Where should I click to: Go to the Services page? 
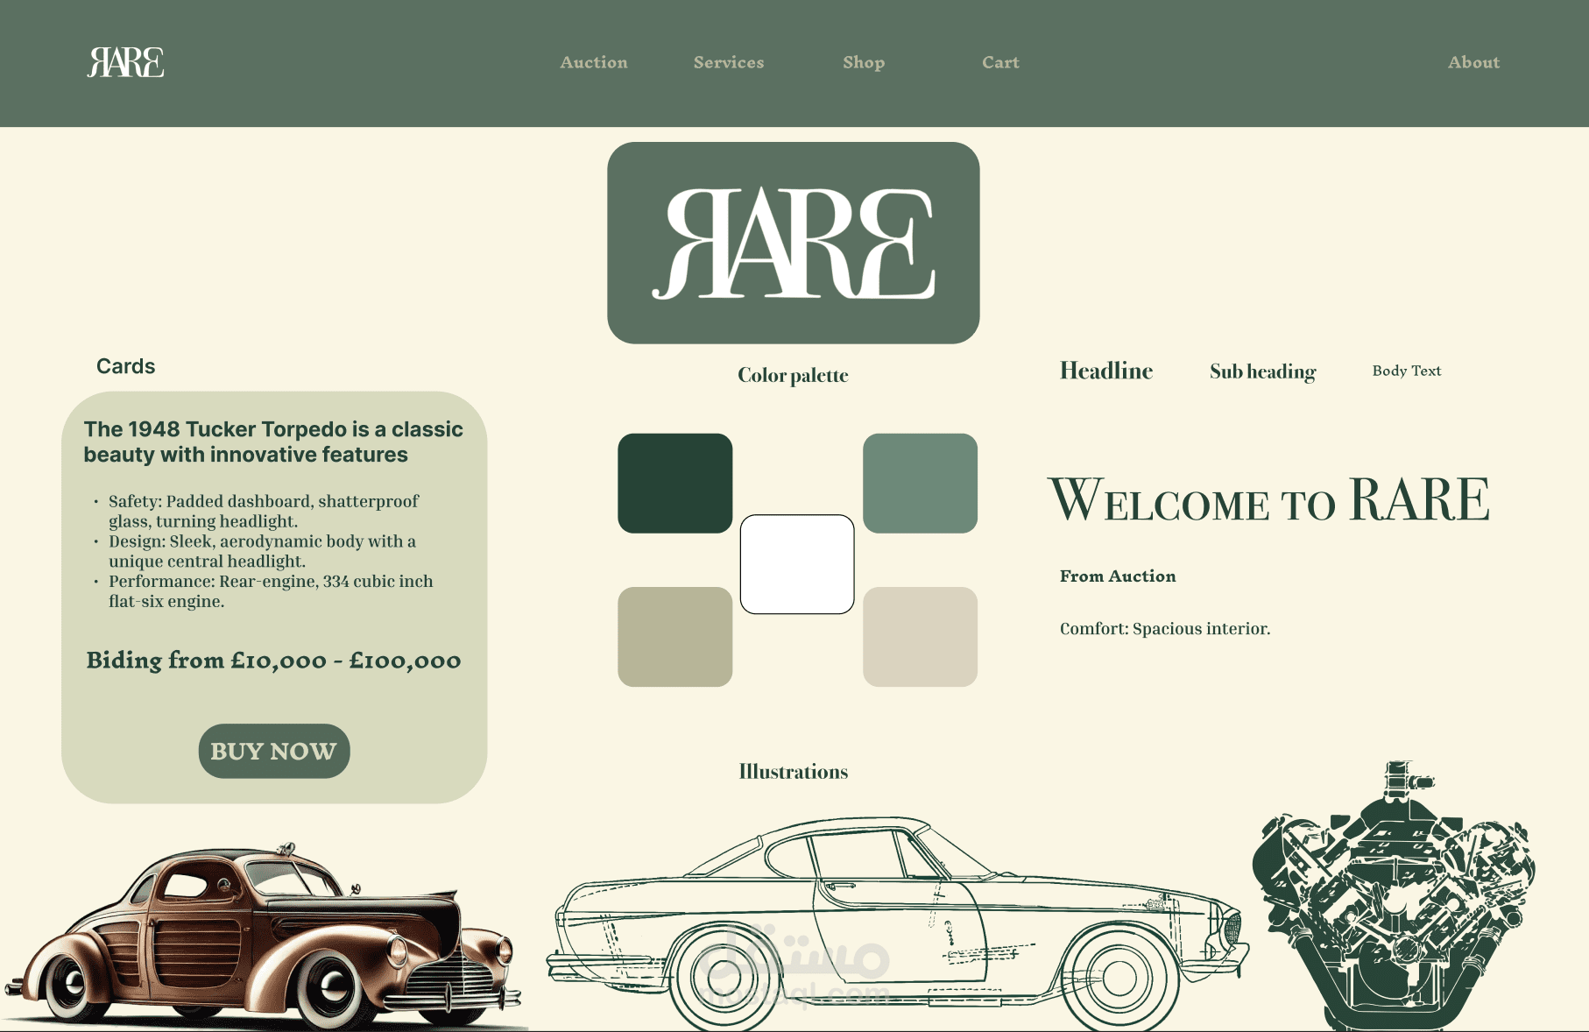point(729,62)
